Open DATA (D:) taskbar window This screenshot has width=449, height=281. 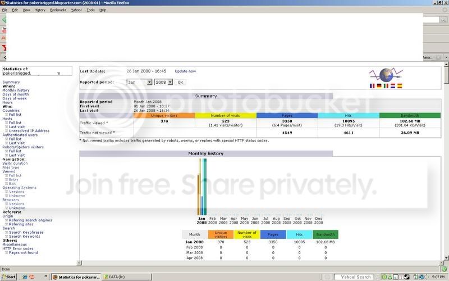(127, 277)
